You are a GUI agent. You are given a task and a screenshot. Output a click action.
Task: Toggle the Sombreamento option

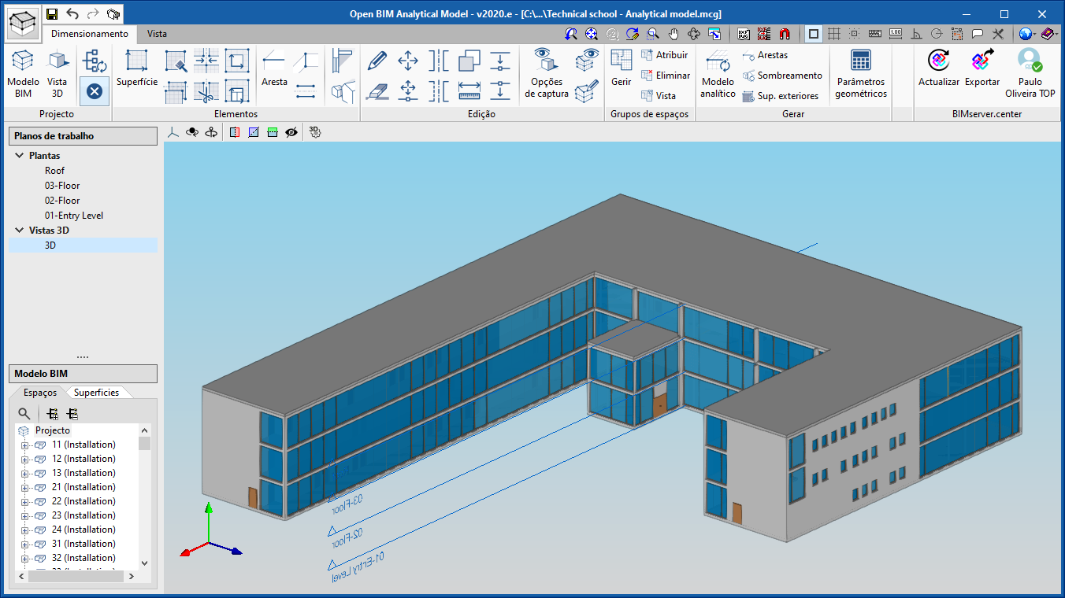782,76
